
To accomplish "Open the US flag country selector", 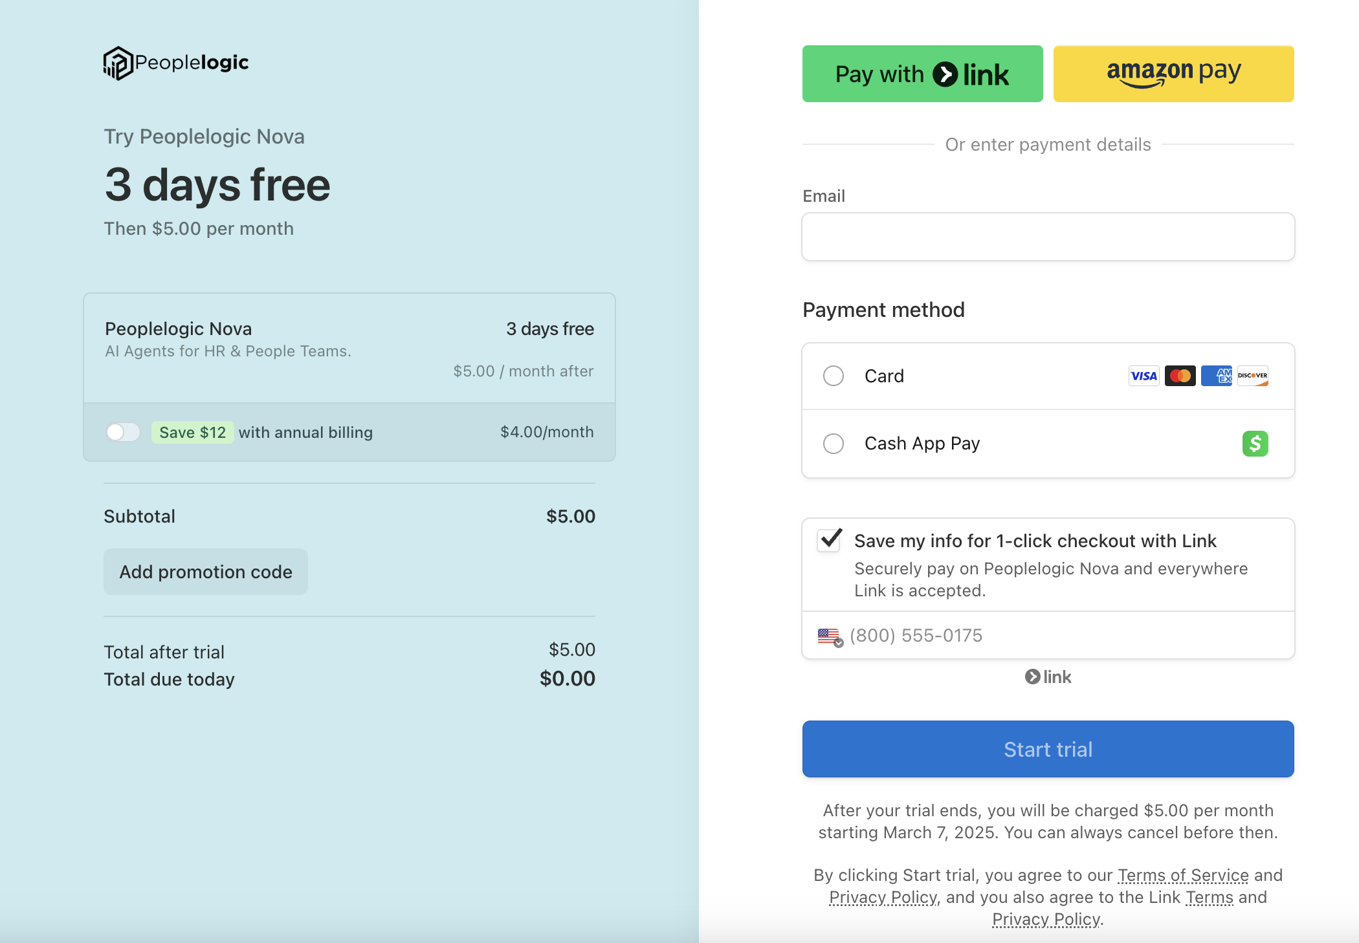I will click(x=830, y=636).
